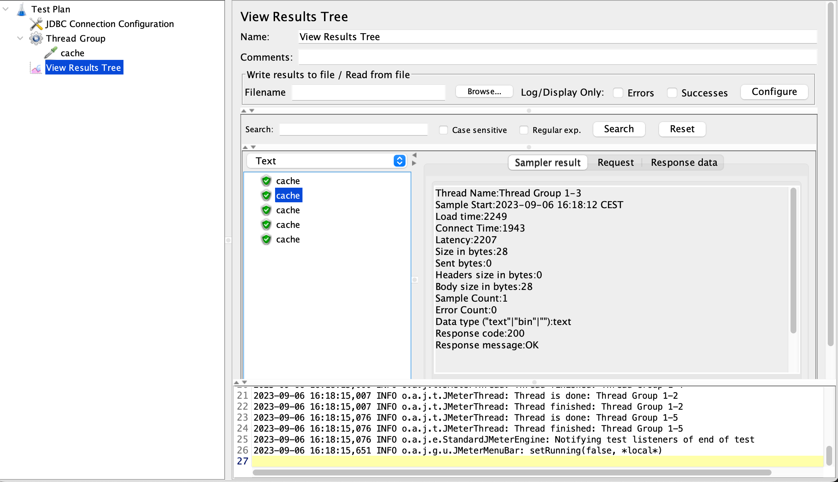The image size is (838, 482).
Task: Click the green checkmark icon on fourth cache result
Action: pyautogui.click(x=266, y=224)
